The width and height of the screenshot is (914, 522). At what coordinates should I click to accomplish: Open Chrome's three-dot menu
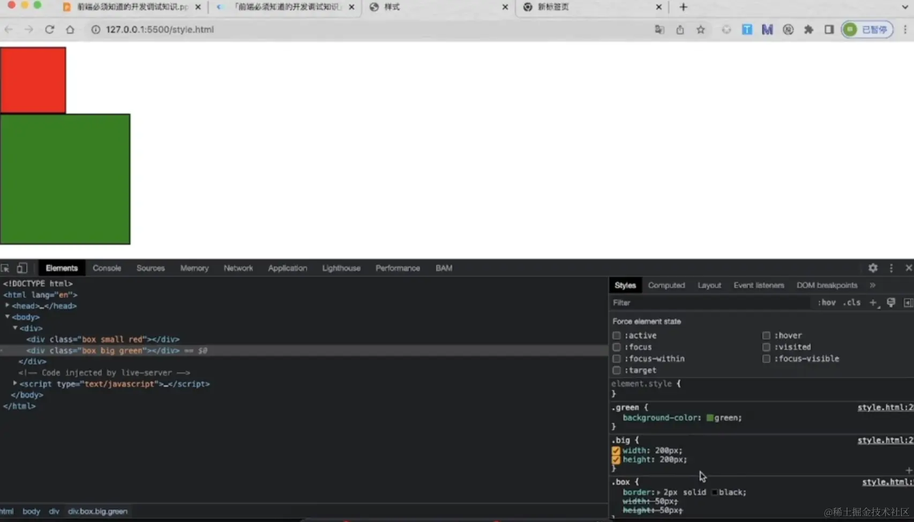tap(905, 29)
